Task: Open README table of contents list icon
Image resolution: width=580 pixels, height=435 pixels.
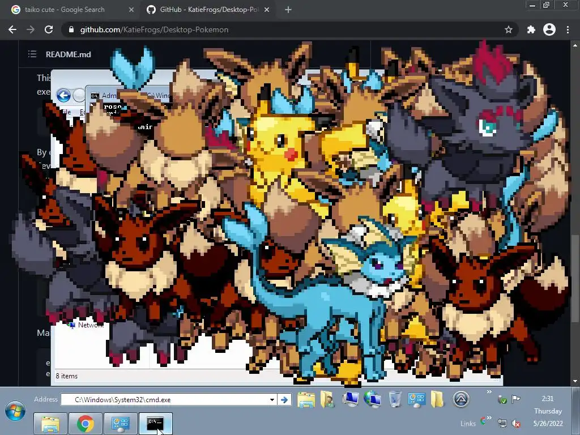Action: (32, 54)
